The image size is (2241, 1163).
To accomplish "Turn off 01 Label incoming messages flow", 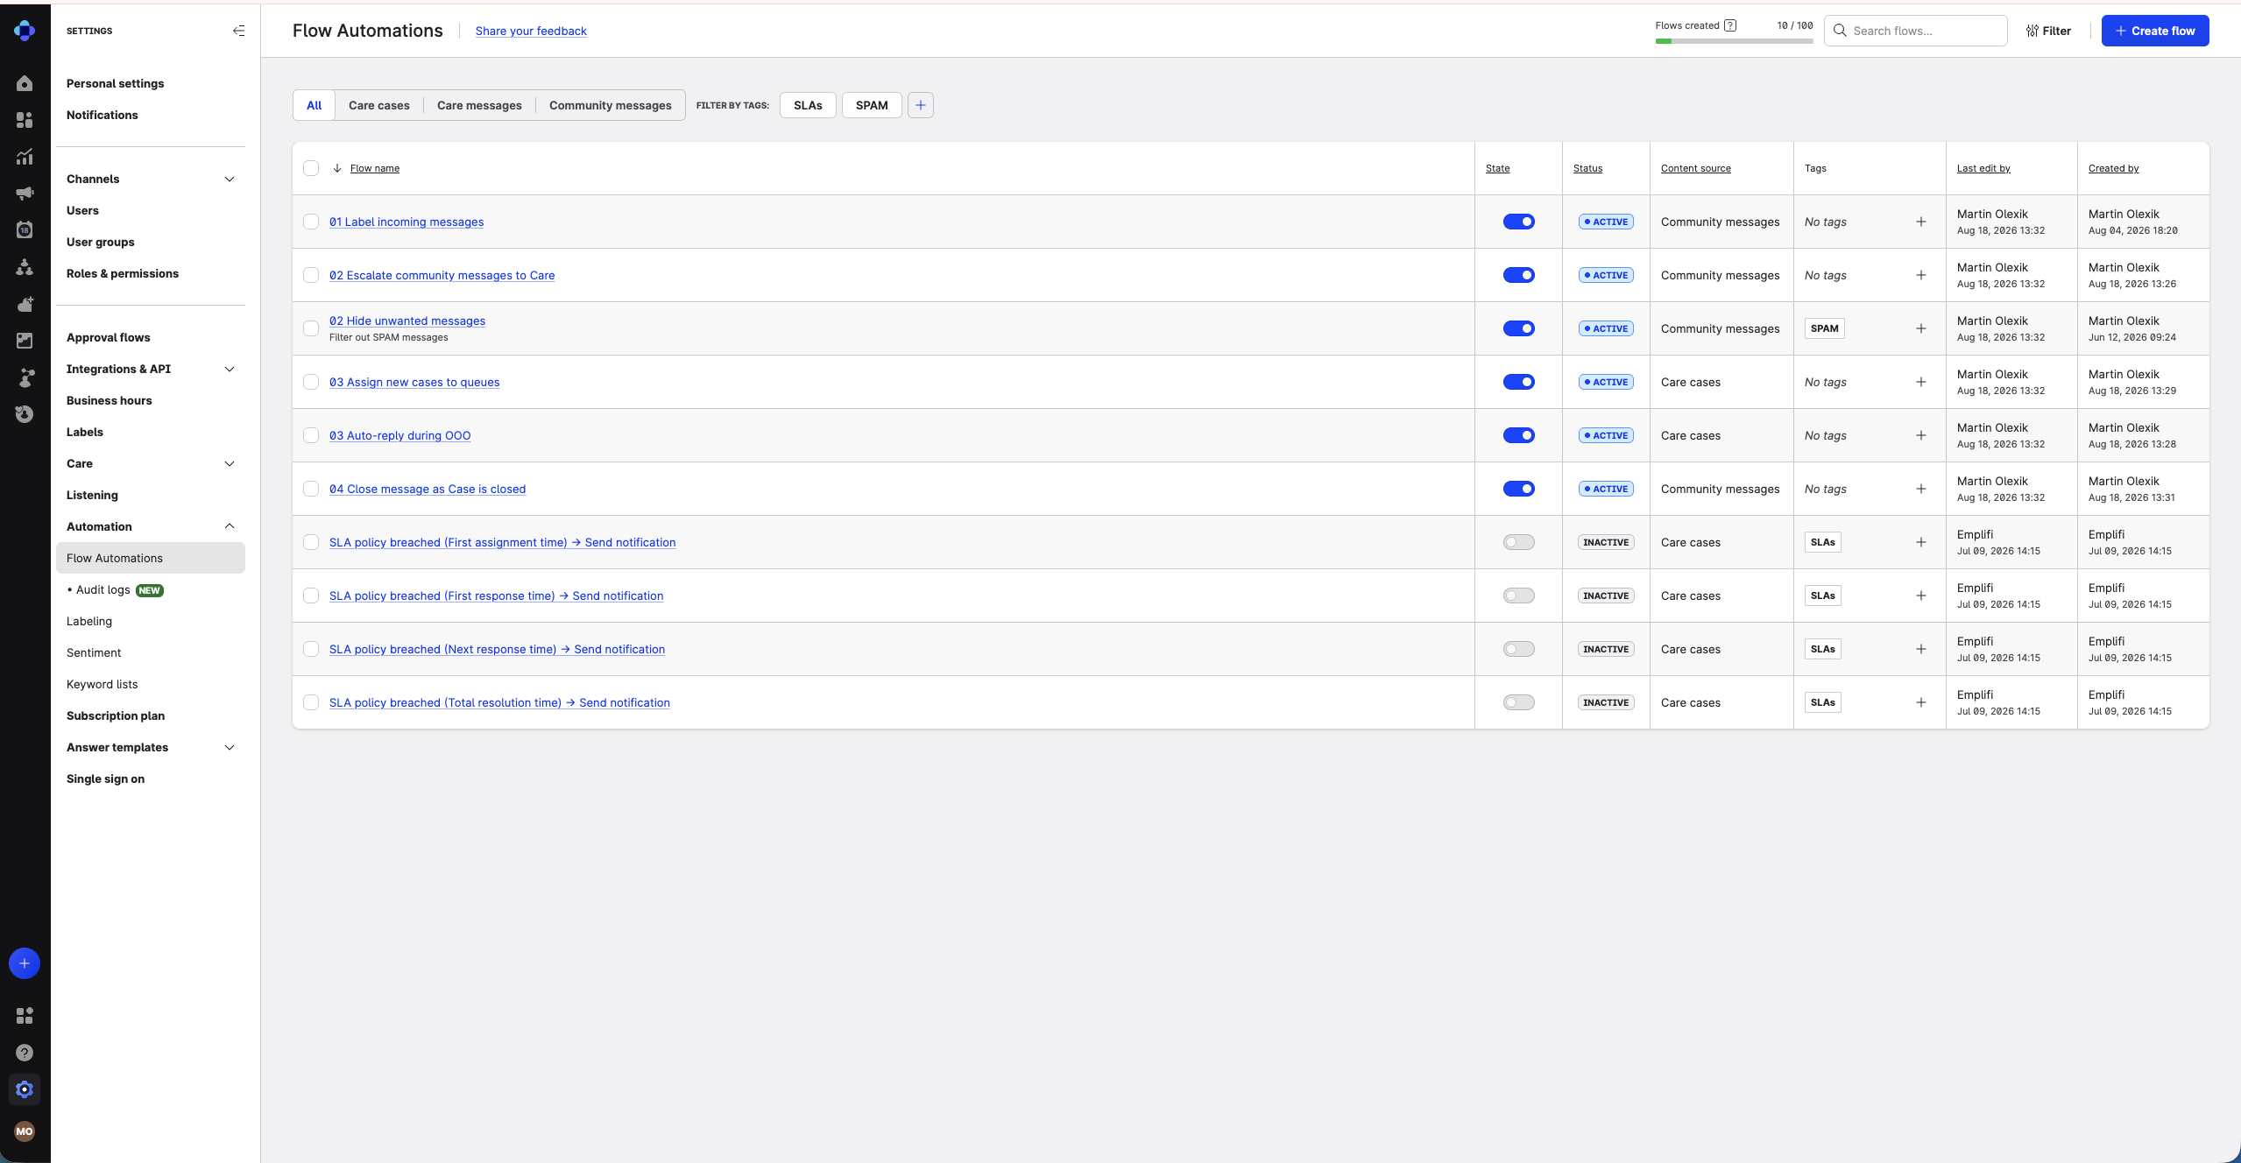I will click(1519, 222).
